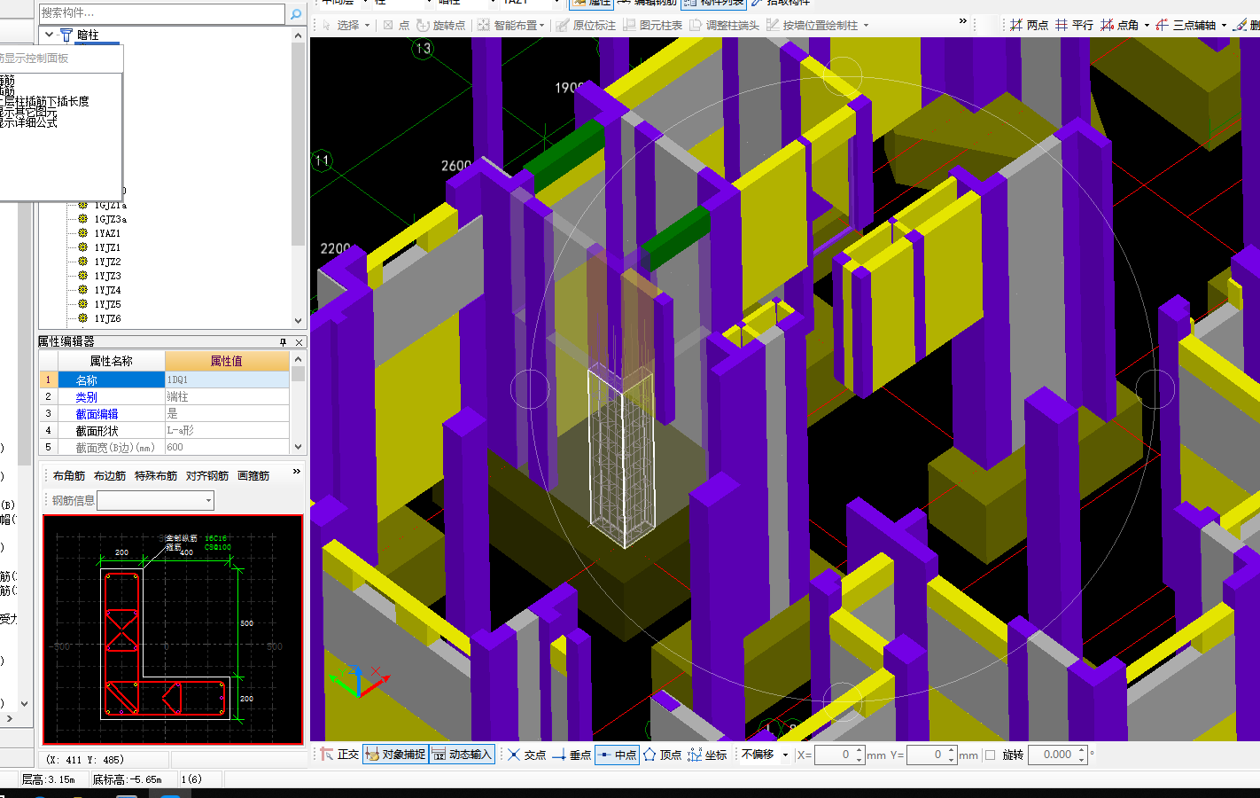The image size is (1260, 798).
Task: Click 调整柱端头 adjust column end tool
Action: 725,25
